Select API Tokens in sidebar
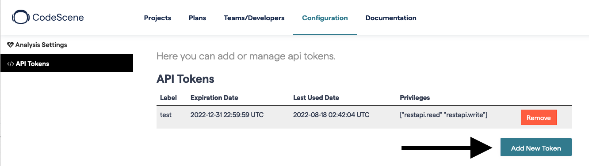 point(66,63)
